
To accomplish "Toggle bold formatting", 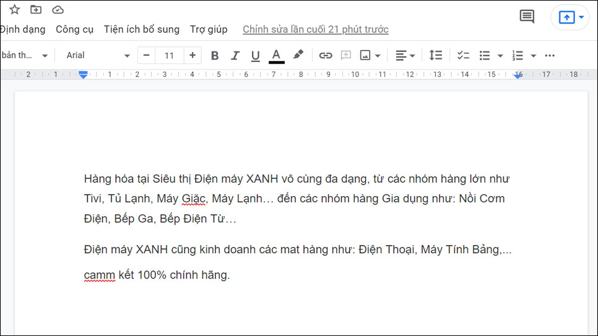I will pyautogui.click(x=215, y=56).
